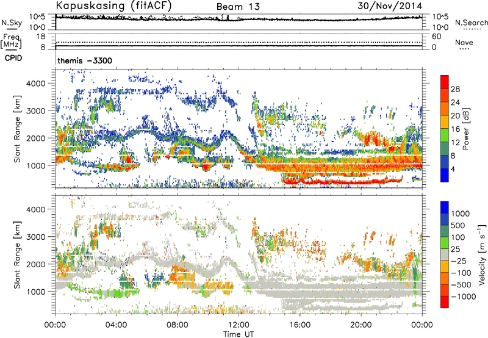Viewport: 488px width, 338px height.
Task: Click the '3000' tick on the velocity plot
Action: pyautogui.click(x=36, y=237)
